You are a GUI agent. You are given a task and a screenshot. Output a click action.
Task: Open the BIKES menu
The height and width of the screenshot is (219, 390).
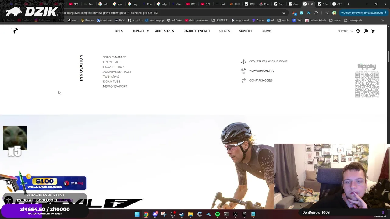pos(119,31)
